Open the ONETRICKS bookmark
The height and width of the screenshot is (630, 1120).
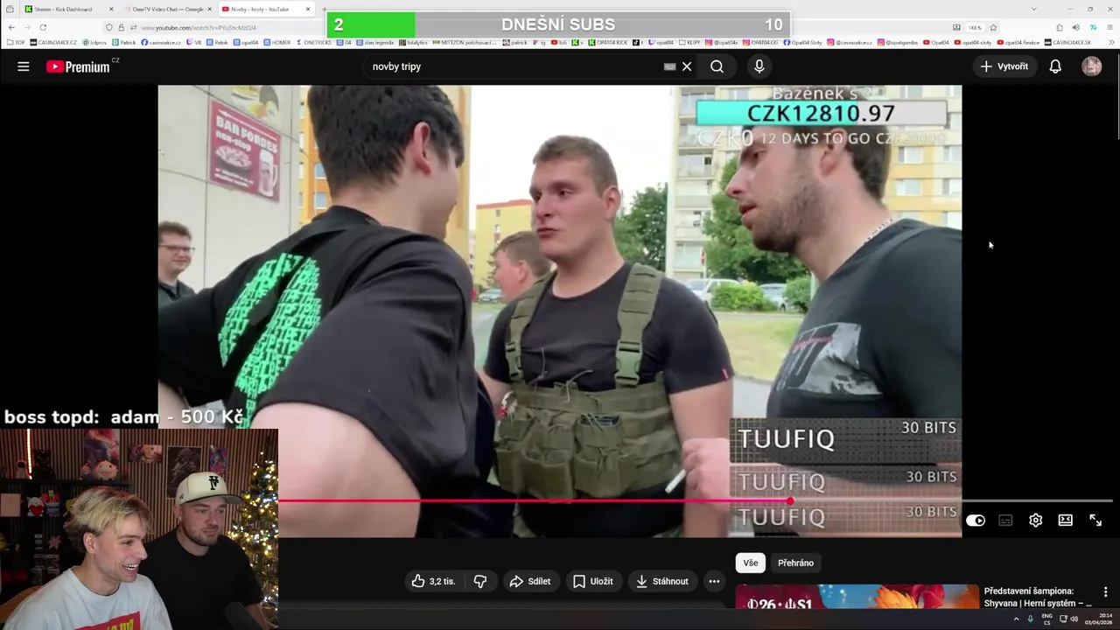(x=313, y=42)
